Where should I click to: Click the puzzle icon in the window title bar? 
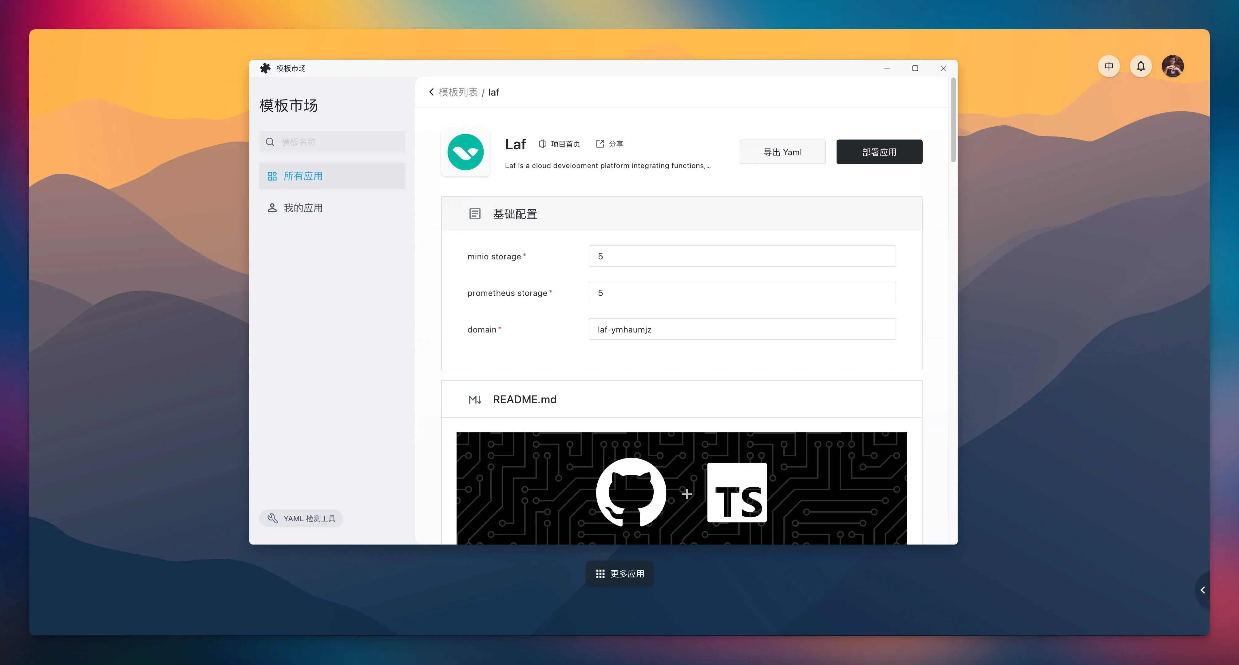coord(265,68)
